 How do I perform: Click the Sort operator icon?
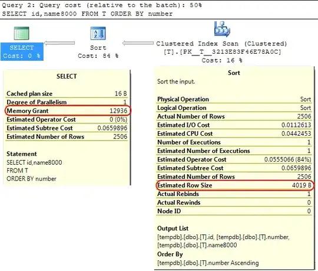pyautogui.click(x=98, y=33)
